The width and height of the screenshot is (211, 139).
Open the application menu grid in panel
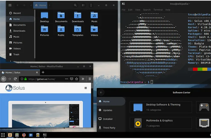tap(3, 135)
